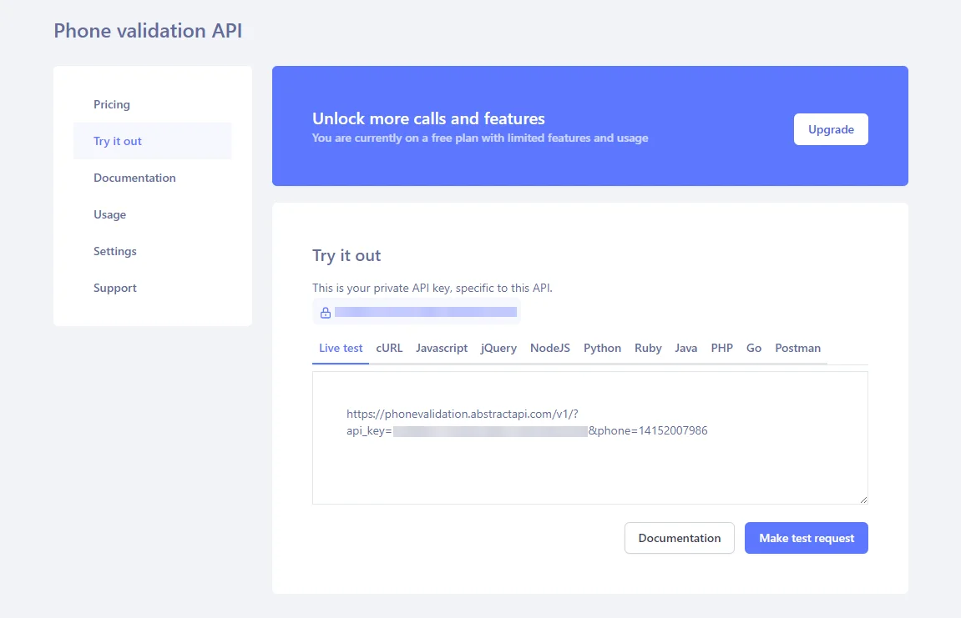Screen dimensions: 961x618
Task: Switch to the Python tab
Action: [602, 348]
